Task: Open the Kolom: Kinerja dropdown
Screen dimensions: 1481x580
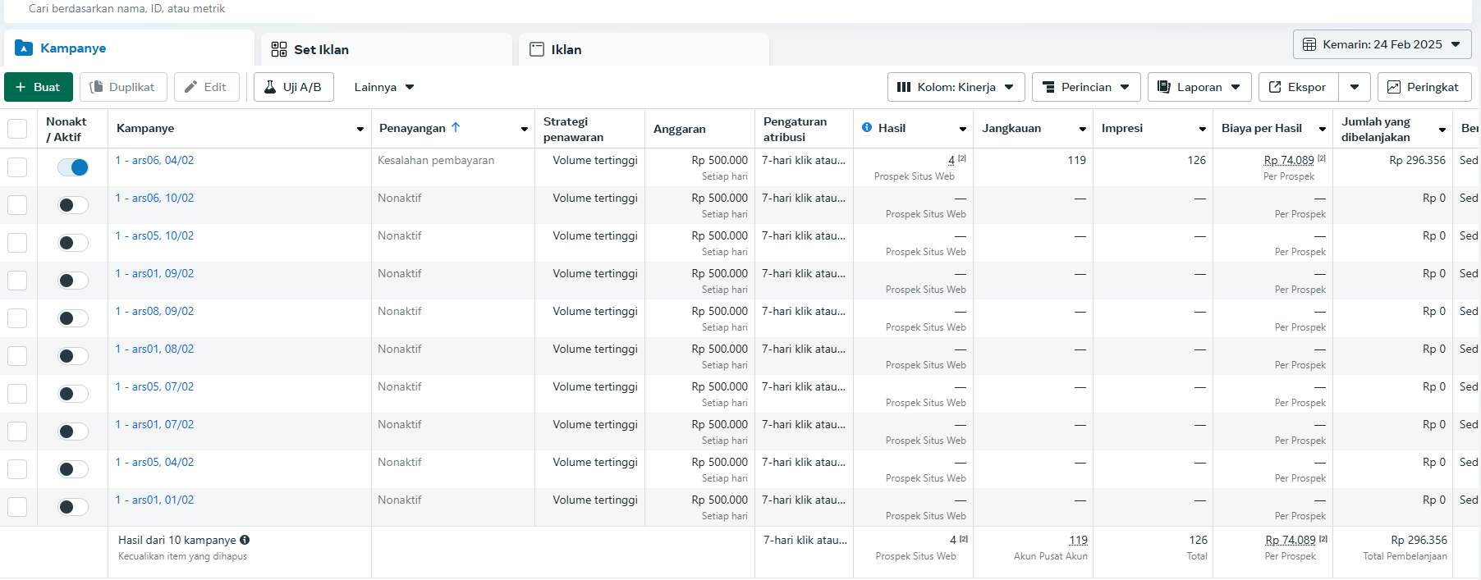Action: coord(956,87)
